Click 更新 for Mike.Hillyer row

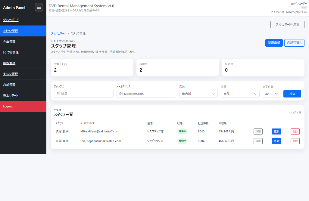tap(276, 131)
